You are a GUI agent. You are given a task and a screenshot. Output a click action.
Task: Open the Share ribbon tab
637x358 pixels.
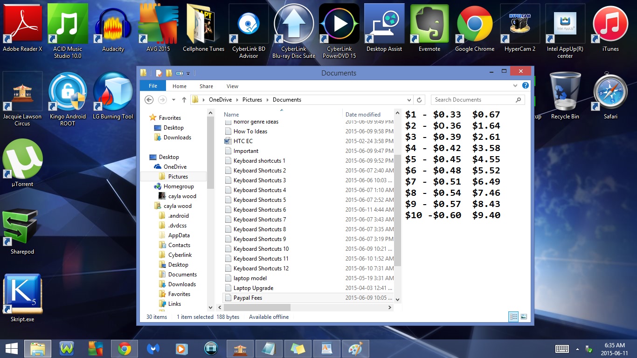point(206,86)
